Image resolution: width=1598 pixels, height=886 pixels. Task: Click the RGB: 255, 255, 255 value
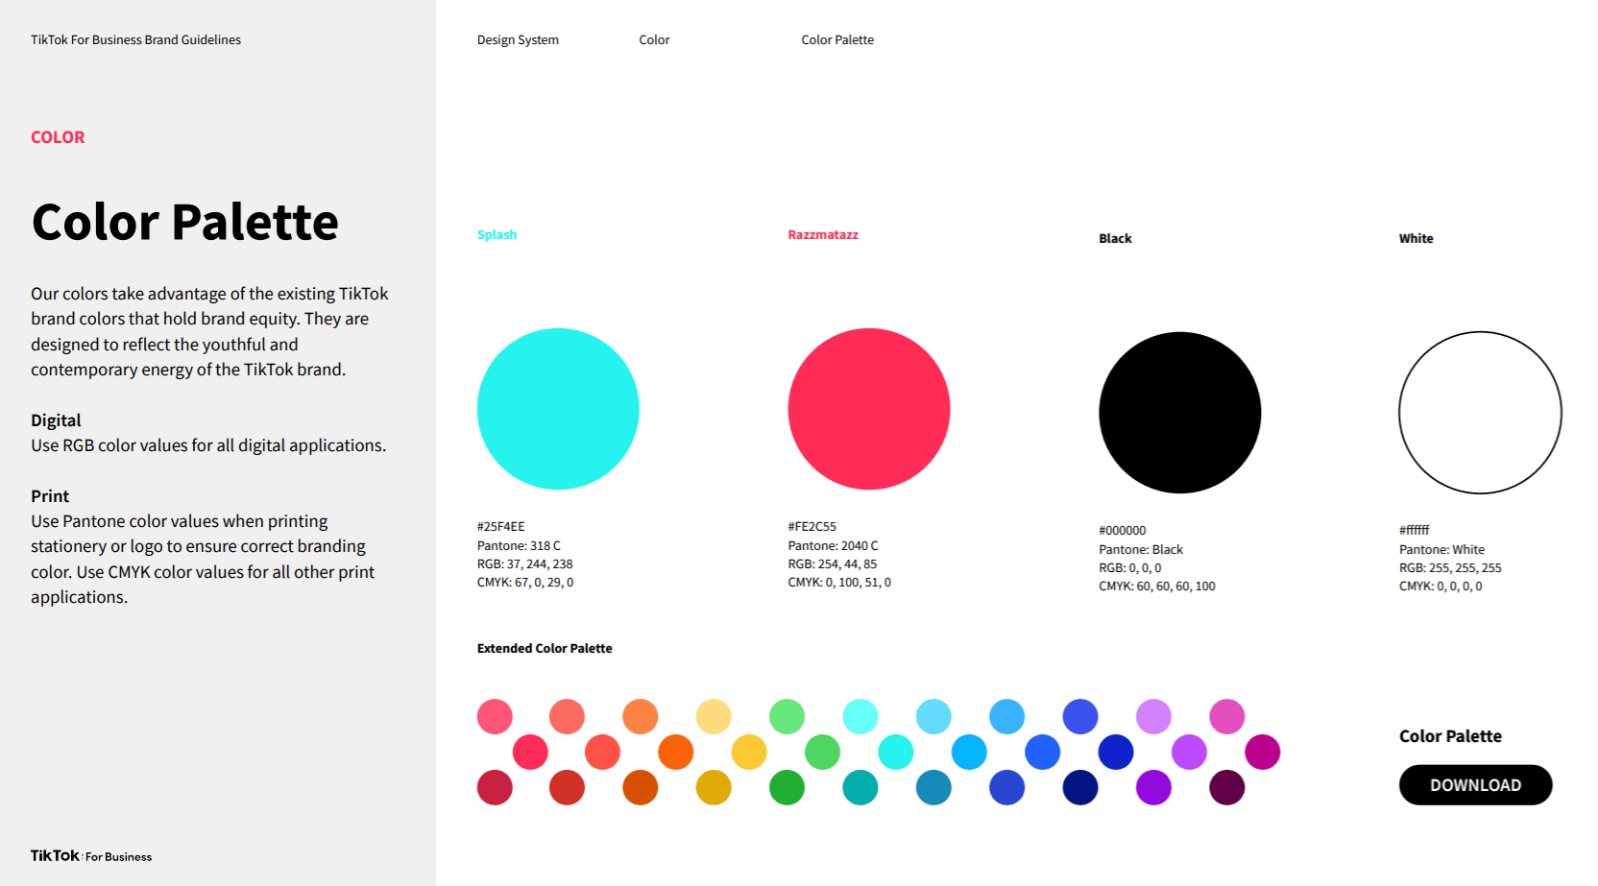1450,568
